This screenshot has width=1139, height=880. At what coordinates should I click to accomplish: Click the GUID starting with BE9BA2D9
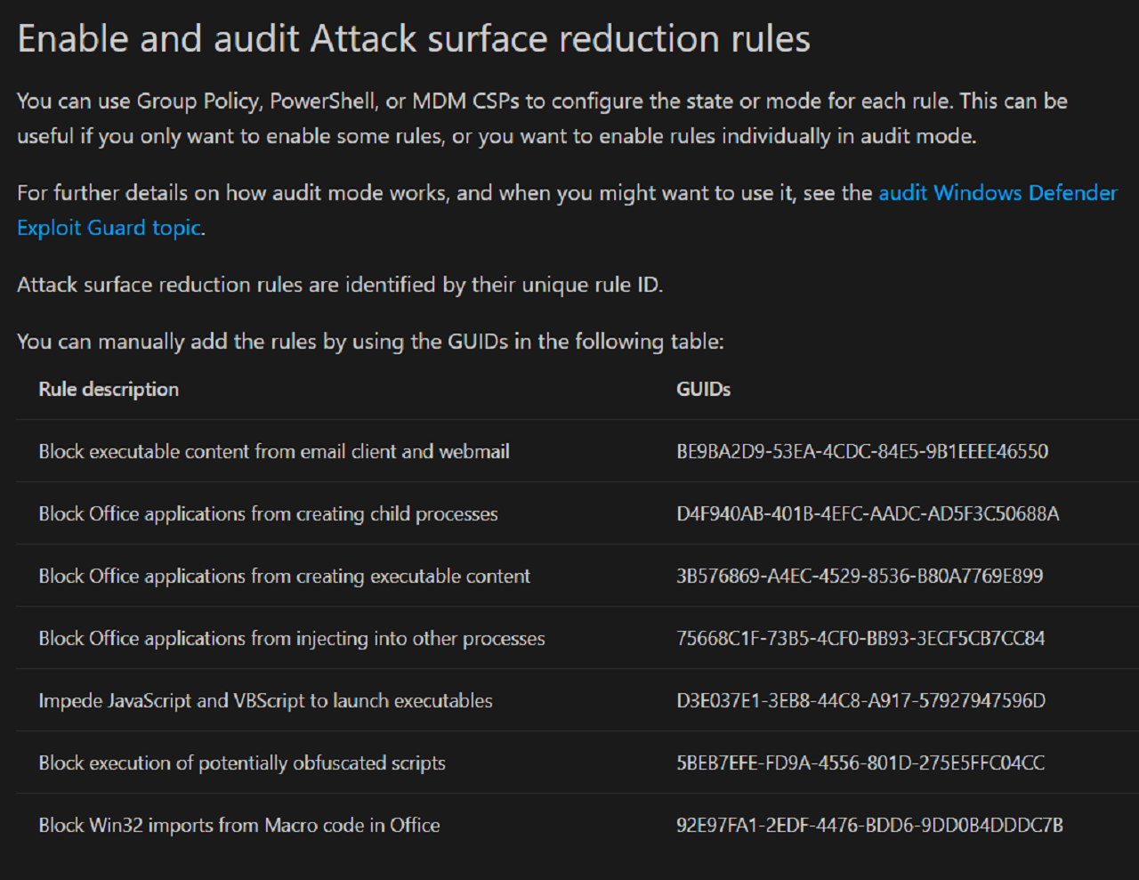(861, 451)
